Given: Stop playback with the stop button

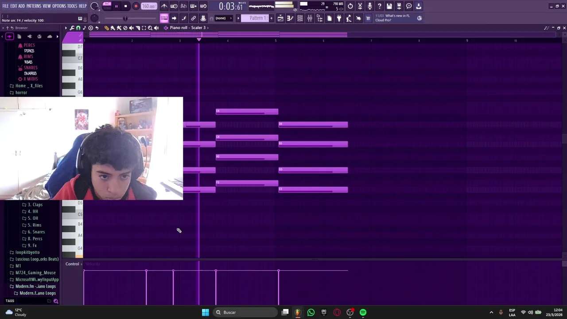Looking at the screenshot, I should point(126,6).
